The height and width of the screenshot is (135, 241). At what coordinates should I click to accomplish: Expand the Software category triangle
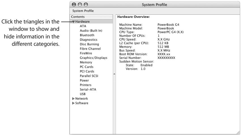click(73, 103)
